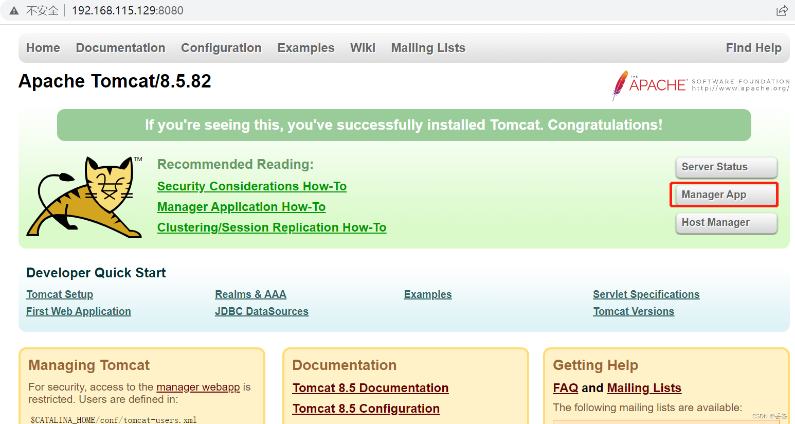The width and height of the screenshot is (795, 424).
Task: Click the Documentation box heading
Action: 345,365
